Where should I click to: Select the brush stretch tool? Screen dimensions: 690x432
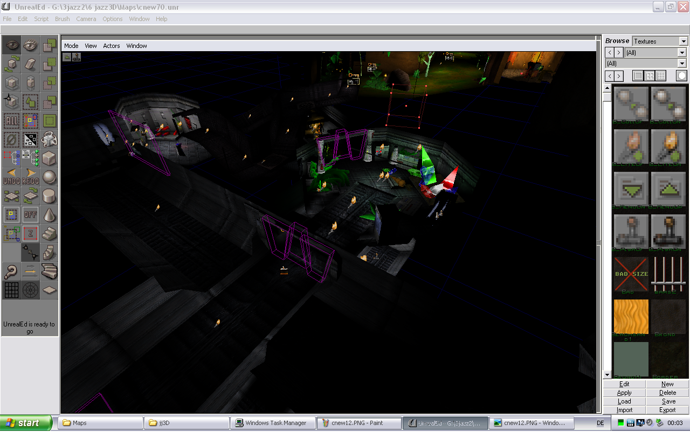coord(31,83)
